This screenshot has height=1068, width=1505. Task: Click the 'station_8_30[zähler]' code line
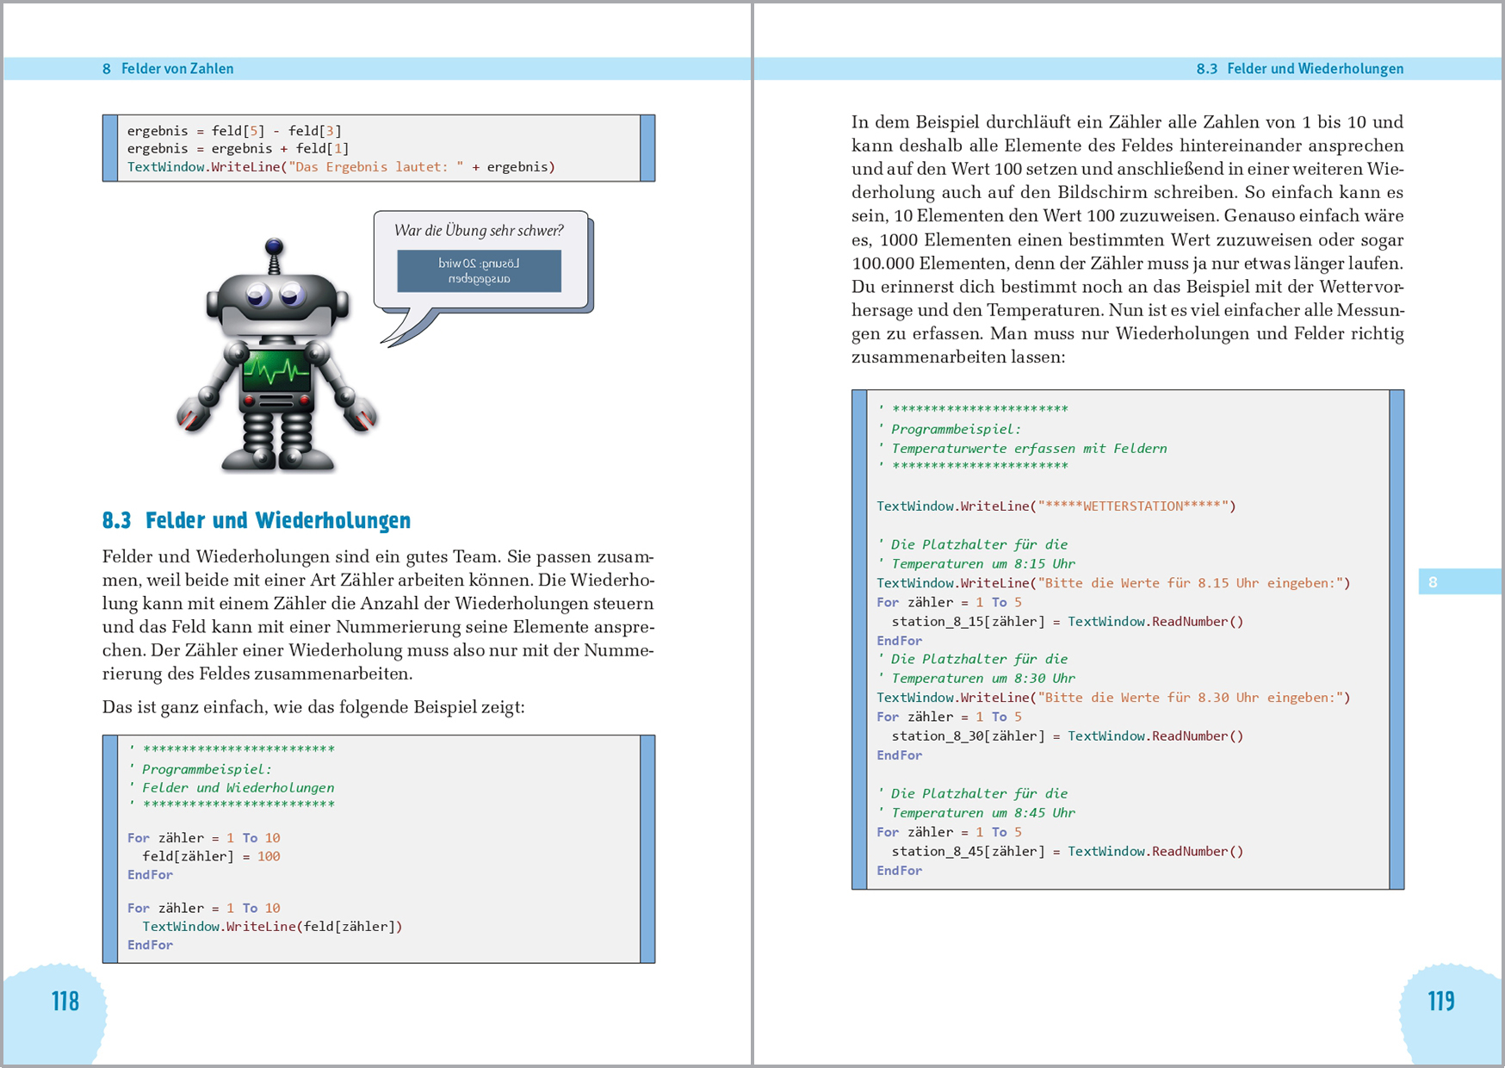(1067, 736)
